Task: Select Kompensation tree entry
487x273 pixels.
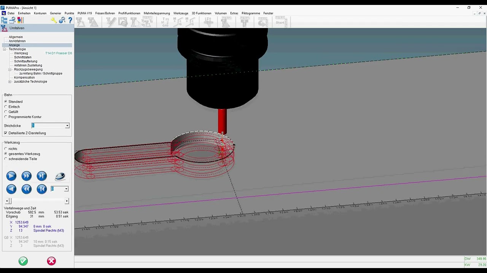Action: click(24, 78)
